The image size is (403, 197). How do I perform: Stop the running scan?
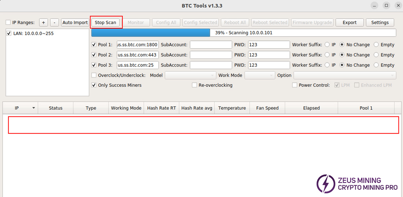click(106, 23)
